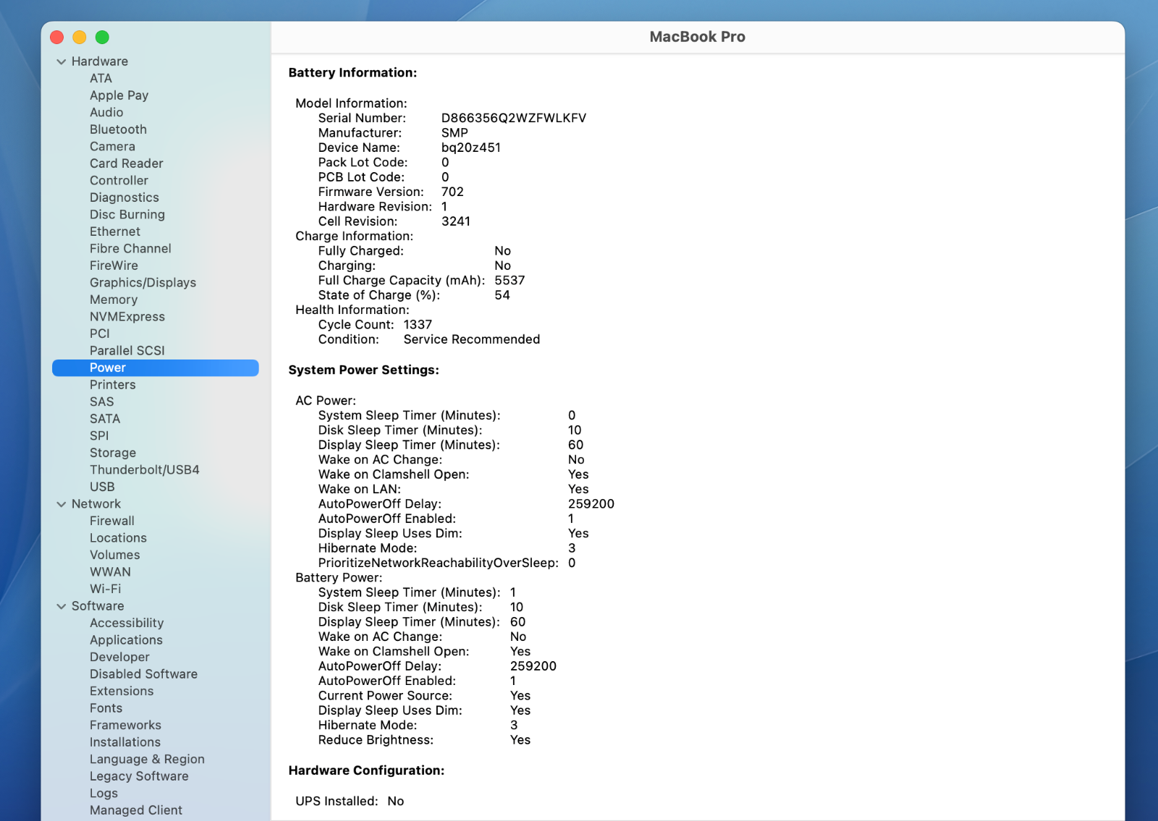Select Camera in the sidebar
This screenshot has height=821, width=1158.
pyautogui.click(x=112, y=146)
